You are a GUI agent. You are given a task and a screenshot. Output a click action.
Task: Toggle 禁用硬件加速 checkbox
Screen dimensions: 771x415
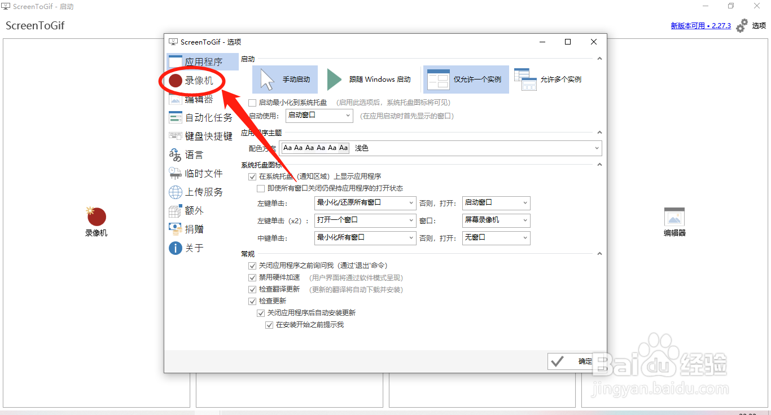[x=252, y=277]
